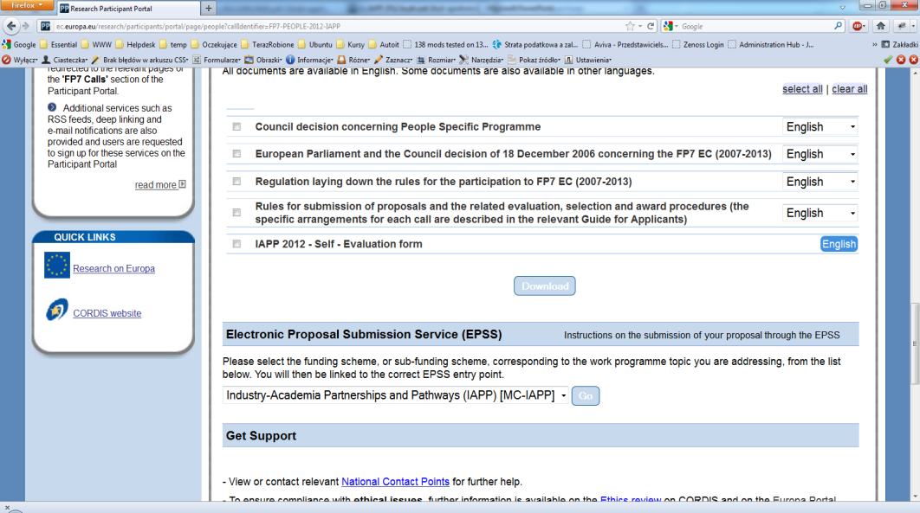This screenshot has height=513, width=920.
Task: Open the Zenoss Login bookmark
Action: point(698,44)
